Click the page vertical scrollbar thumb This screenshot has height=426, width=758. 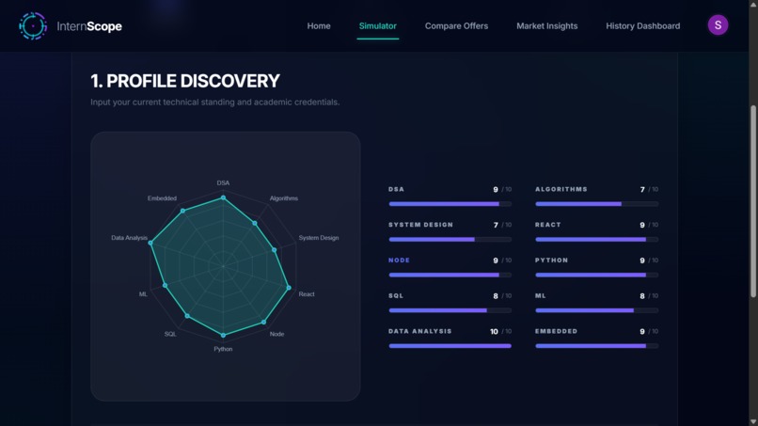pos(753,201)
